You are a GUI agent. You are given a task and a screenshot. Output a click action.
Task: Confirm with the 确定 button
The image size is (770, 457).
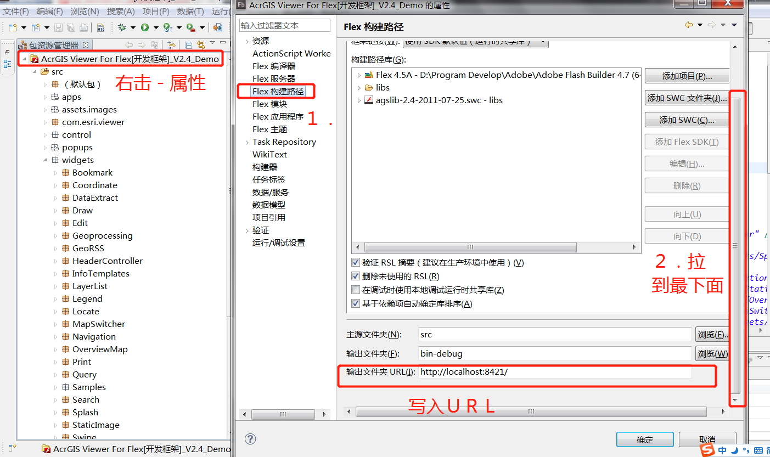point(645,439)
